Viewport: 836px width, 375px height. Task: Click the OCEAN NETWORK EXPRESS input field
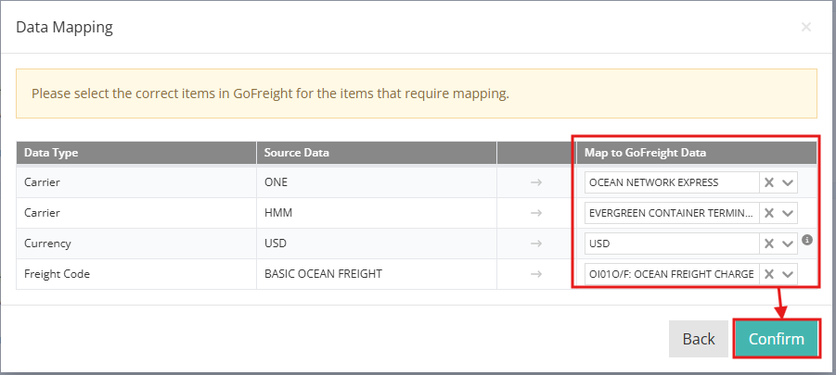671,182
